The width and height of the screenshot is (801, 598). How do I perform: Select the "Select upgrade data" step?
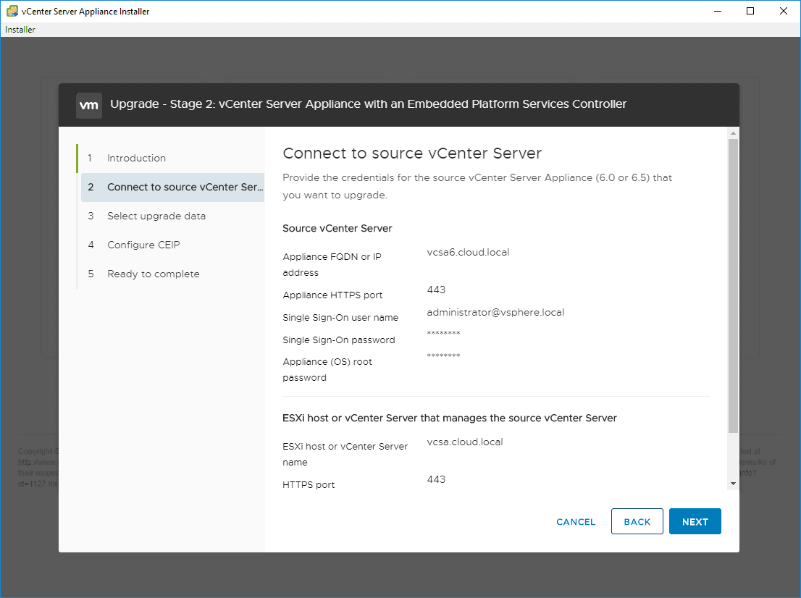156,216
